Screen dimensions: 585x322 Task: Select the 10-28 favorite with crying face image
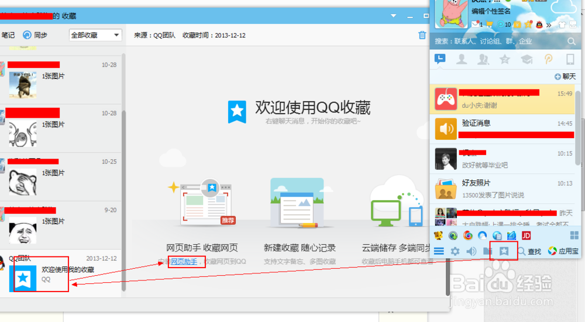pyautogui.click(x=60, y=128)
